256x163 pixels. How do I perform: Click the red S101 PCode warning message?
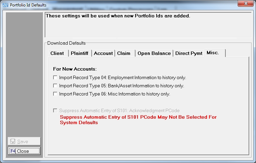(x=138, y=120)
